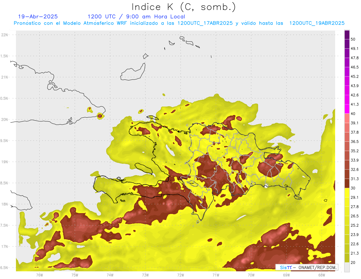Select the date '19-Abr-2025'
This screenshot has height=279, width=361.
pos(38,17)
